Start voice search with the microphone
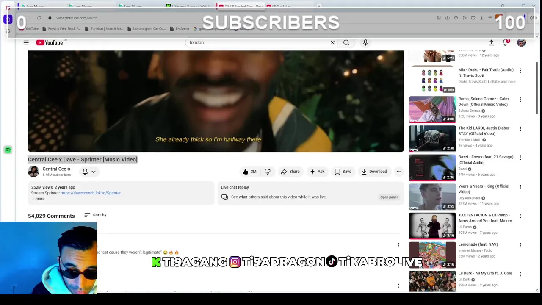Image resolution: width=542 pixels, height=305 pixels. 365,42
